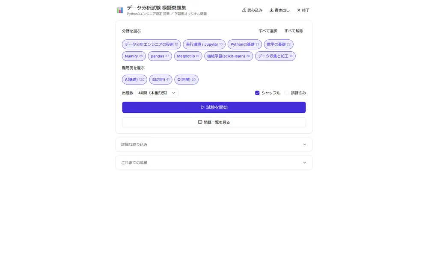Click すべて解除 to deselect all fields

[294, 31]
